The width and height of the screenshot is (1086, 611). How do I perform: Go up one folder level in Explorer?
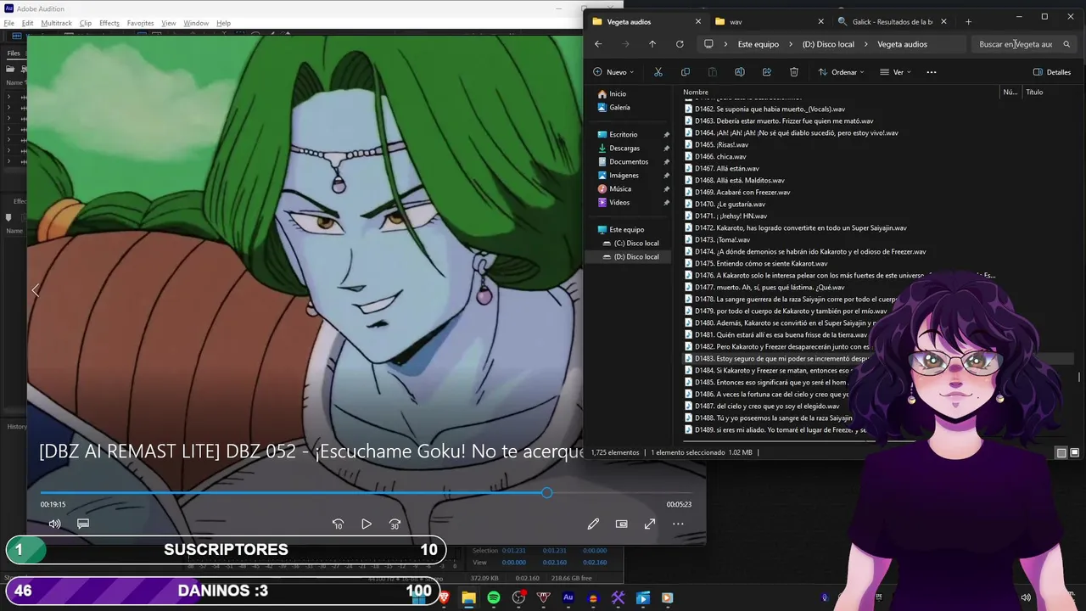[652, 44]
